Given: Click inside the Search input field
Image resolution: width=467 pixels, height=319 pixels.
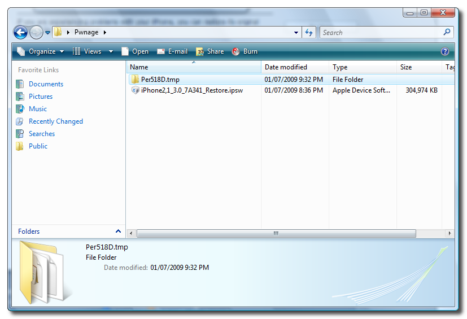Looking at the screenshot, I should 381,33.
